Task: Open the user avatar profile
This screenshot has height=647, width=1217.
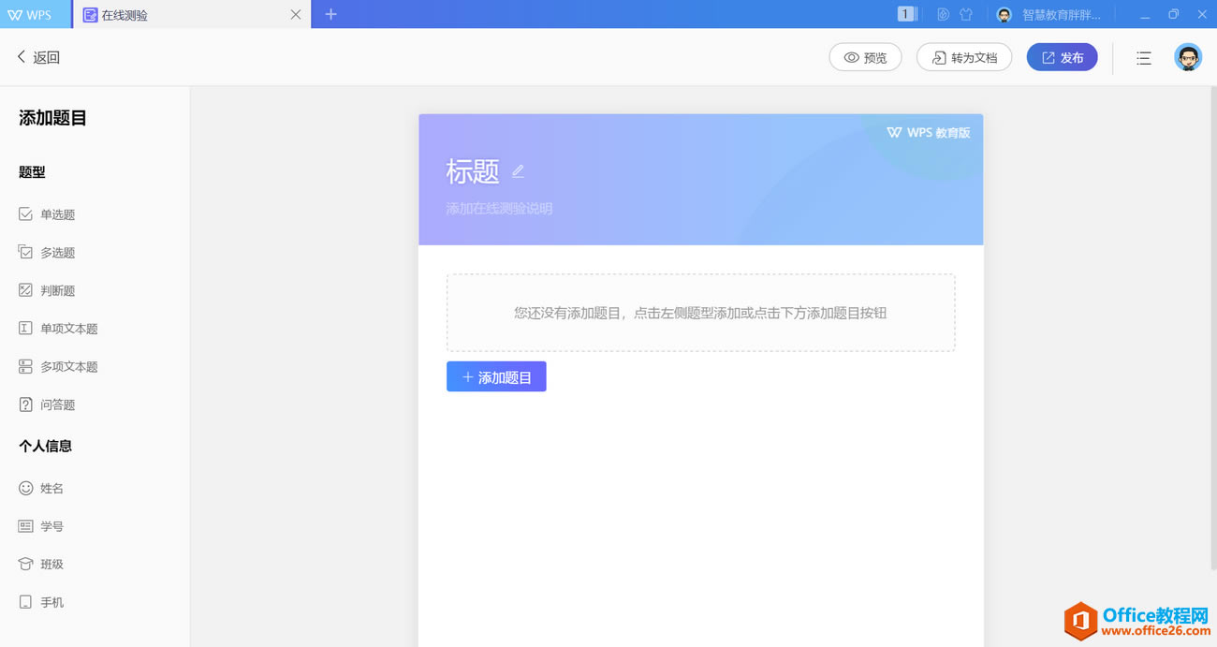Action: click(1187, 57)
